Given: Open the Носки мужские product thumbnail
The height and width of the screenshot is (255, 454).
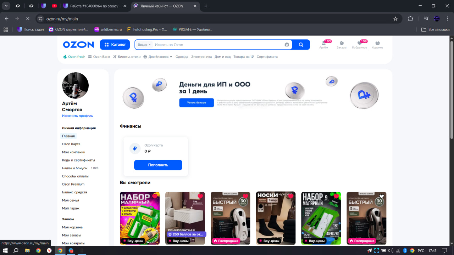Looking at the screenshot, I should (276, 218).
